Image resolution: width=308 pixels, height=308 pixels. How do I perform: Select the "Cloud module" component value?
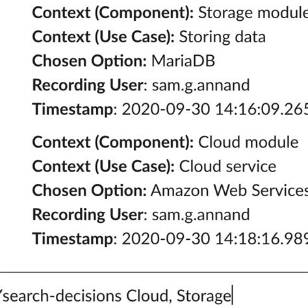tap(248, 142)
